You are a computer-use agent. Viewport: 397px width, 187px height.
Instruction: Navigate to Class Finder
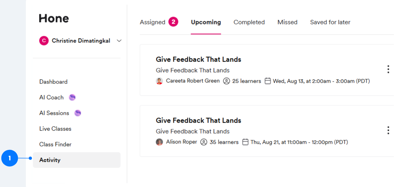pos(55,144)
